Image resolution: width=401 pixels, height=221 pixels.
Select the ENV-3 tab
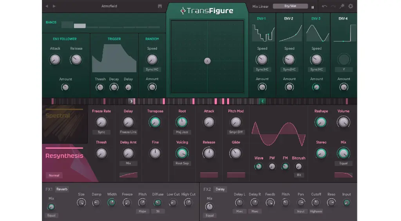[x=316, y=19]
